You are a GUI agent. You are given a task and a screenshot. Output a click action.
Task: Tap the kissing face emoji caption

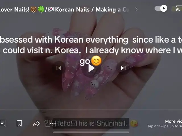click(134, 124)
